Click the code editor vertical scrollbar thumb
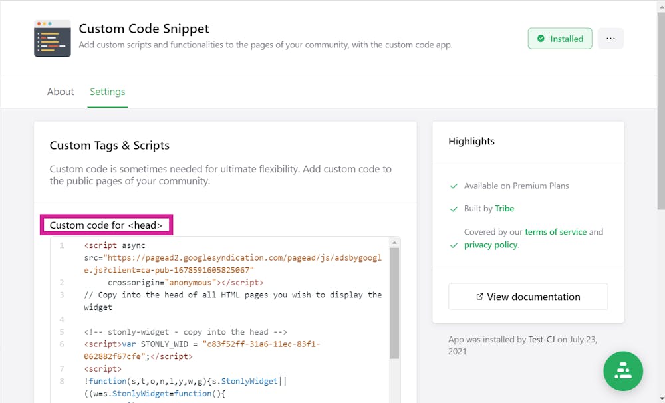Viewport: 665px width, 403px height. 394,303
